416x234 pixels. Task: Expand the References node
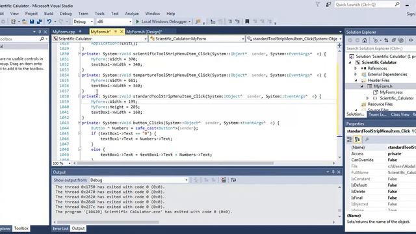point(356,68)
